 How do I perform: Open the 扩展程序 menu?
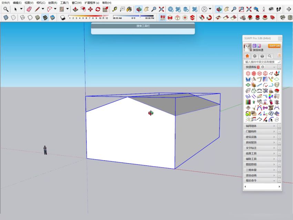[x=92, y=3]
